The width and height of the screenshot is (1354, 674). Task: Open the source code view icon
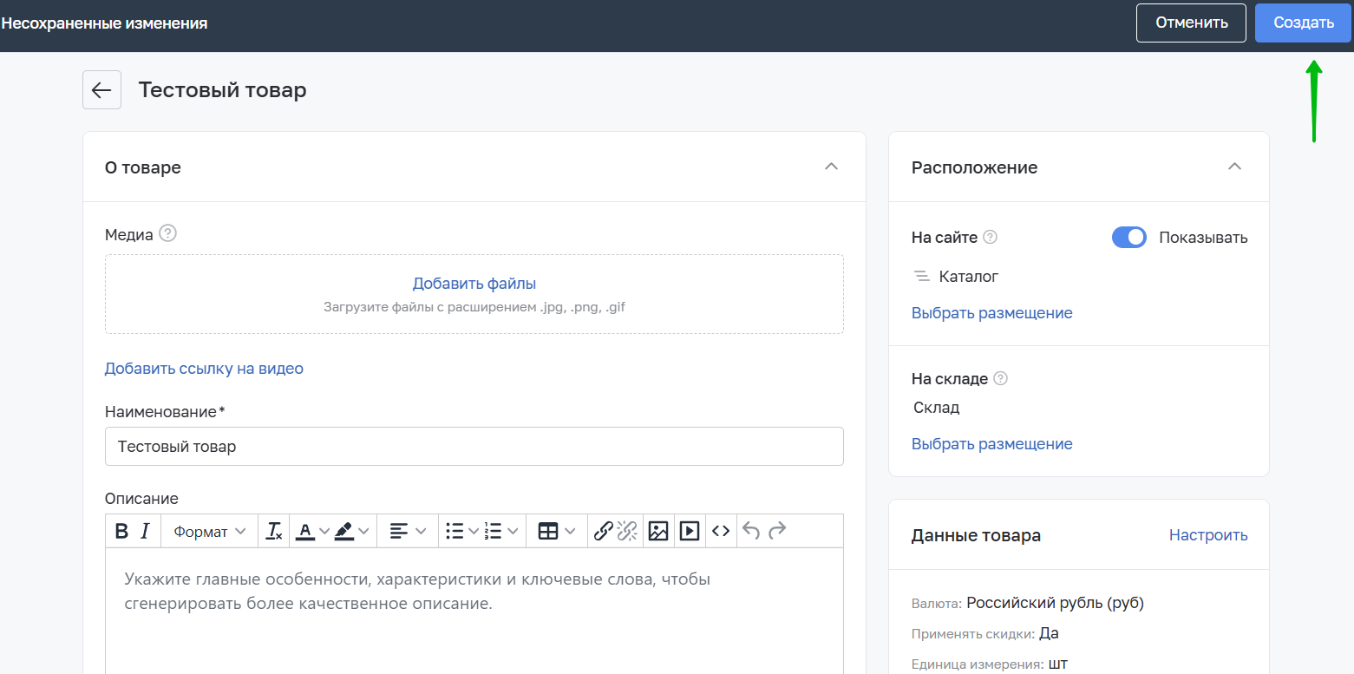click(720, 530)
